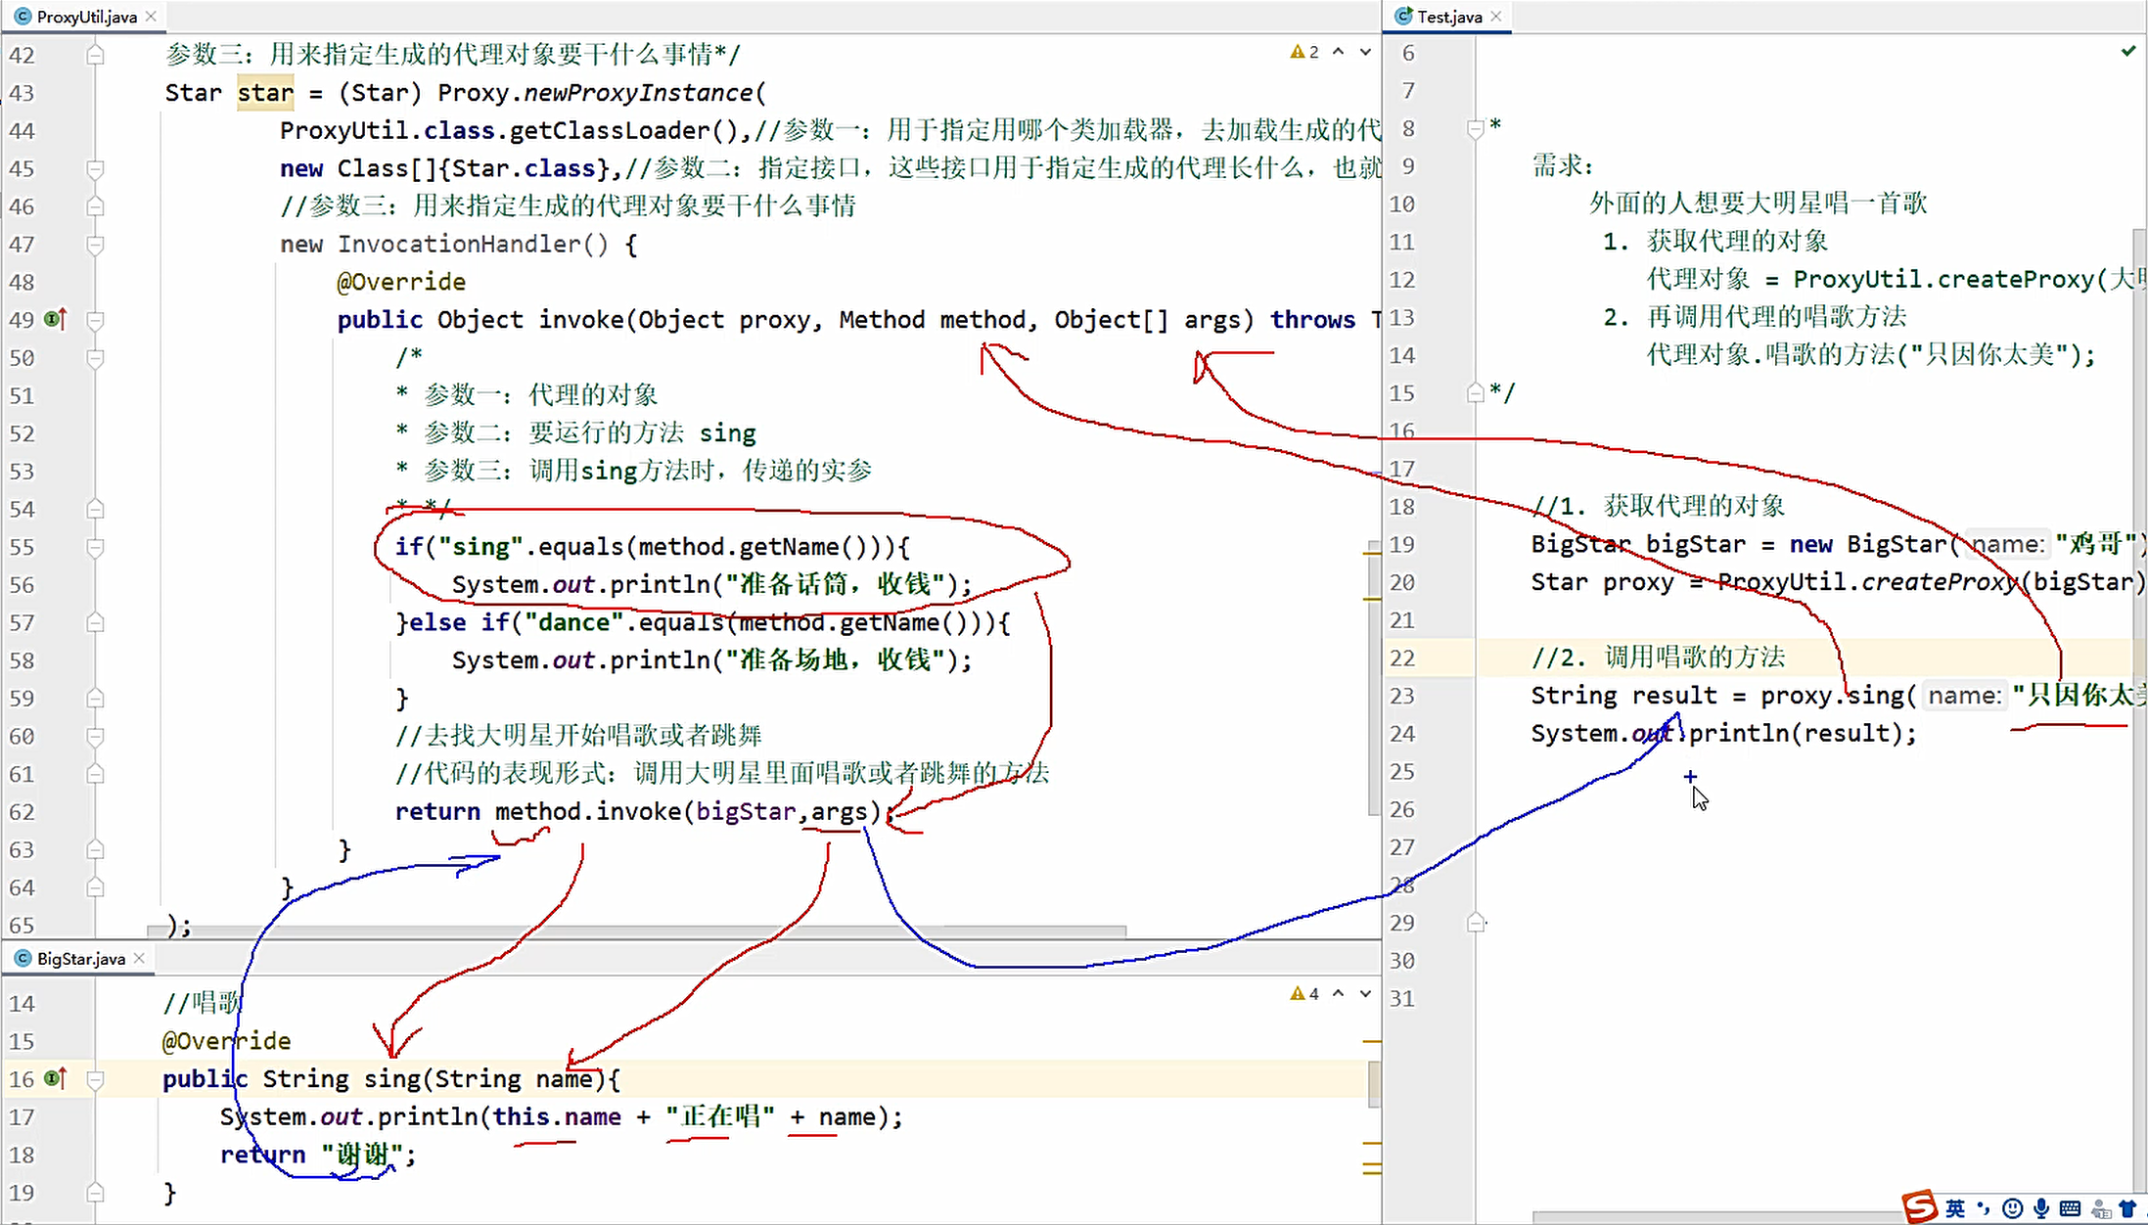The width and height of the screenshot is (2148, 1225).
Task: Click the 'name:' inlay hint on Test line 23
Action: pos(1964,696)
